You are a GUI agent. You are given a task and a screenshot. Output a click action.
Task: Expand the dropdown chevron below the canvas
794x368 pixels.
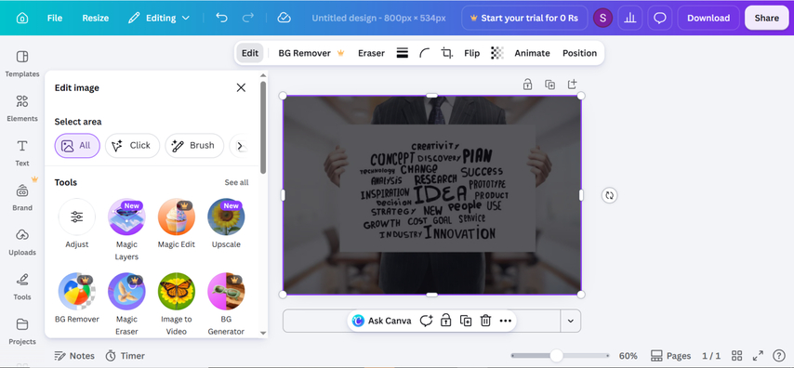click(x=571, y=321)
